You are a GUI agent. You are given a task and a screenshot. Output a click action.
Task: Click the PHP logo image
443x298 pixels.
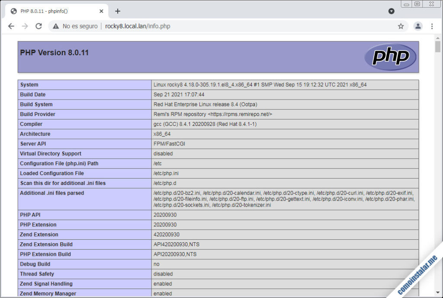[390, 56]
